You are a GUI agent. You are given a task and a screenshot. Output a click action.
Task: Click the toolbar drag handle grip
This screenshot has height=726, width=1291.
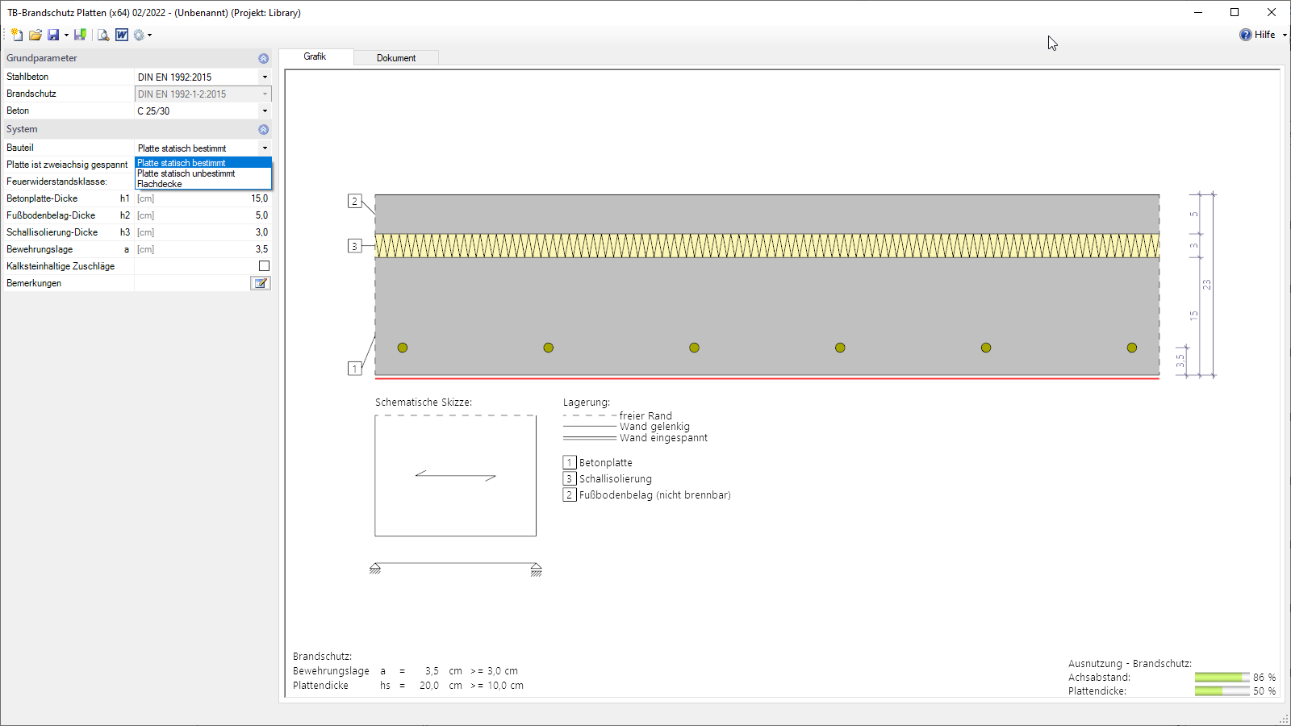[4, 35]
